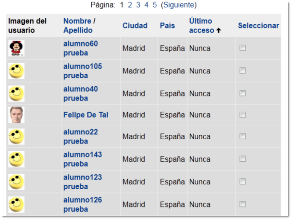
Task: Sort users by Ciudad column
Action: [135, 25]
